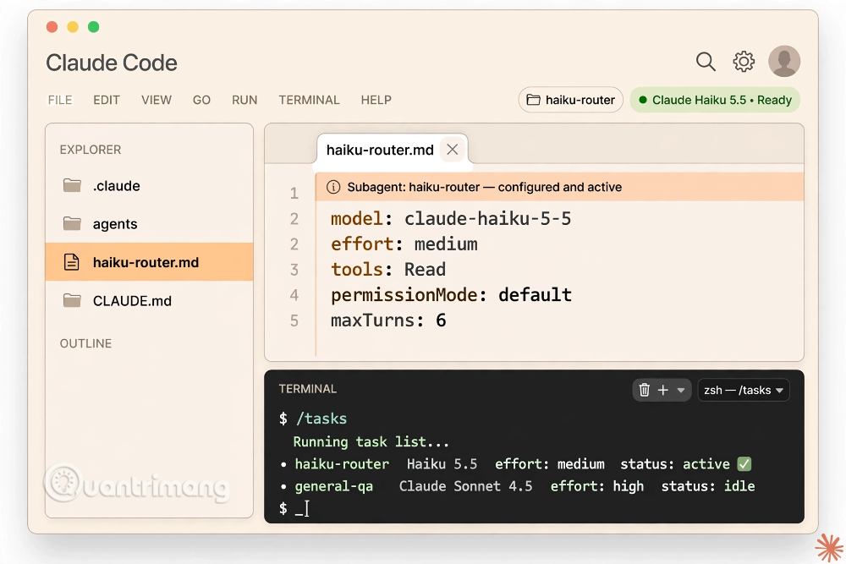Click the Subagent configured and active banner

(x=559, y=187)
